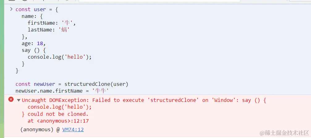Click the '(anonymous)' call frame label
This screenshot has height=138, width=311.
click(x=37, y=130)
